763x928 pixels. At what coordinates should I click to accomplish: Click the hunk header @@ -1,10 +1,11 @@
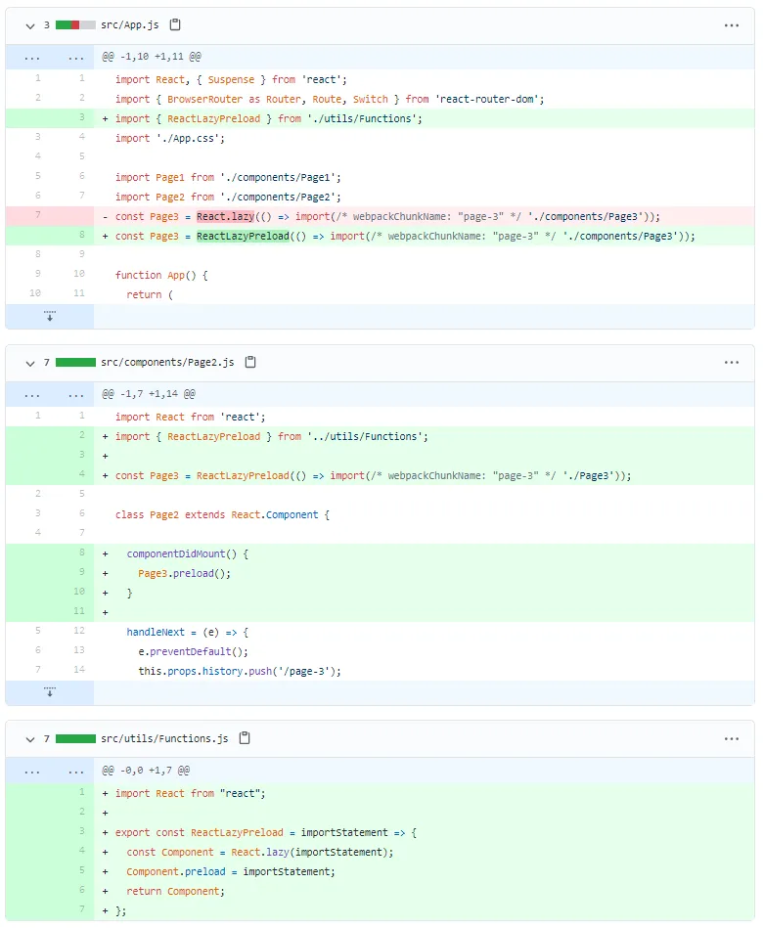click(152, 57)
